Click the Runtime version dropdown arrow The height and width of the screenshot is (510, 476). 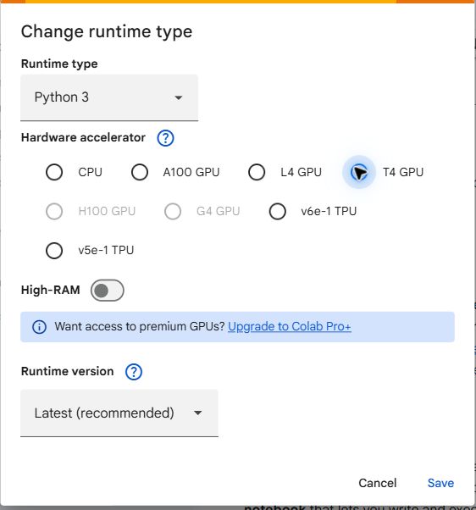pos(198,413)
